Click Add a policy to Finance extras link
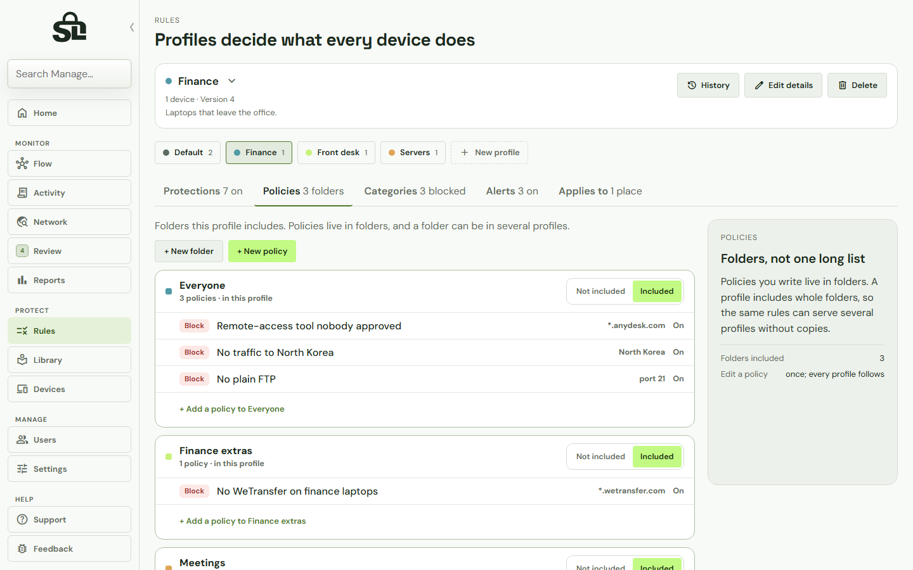Image resolution: width=913 pixels, height=570 pixels. click(x=243, y=521)
